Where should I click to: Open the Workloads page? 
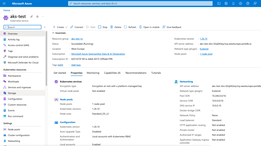click(x=22, y=82)
